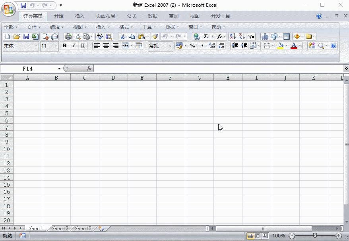Apply comma style formatting
This screenshot has height=241, width=349.
point(202,46)
